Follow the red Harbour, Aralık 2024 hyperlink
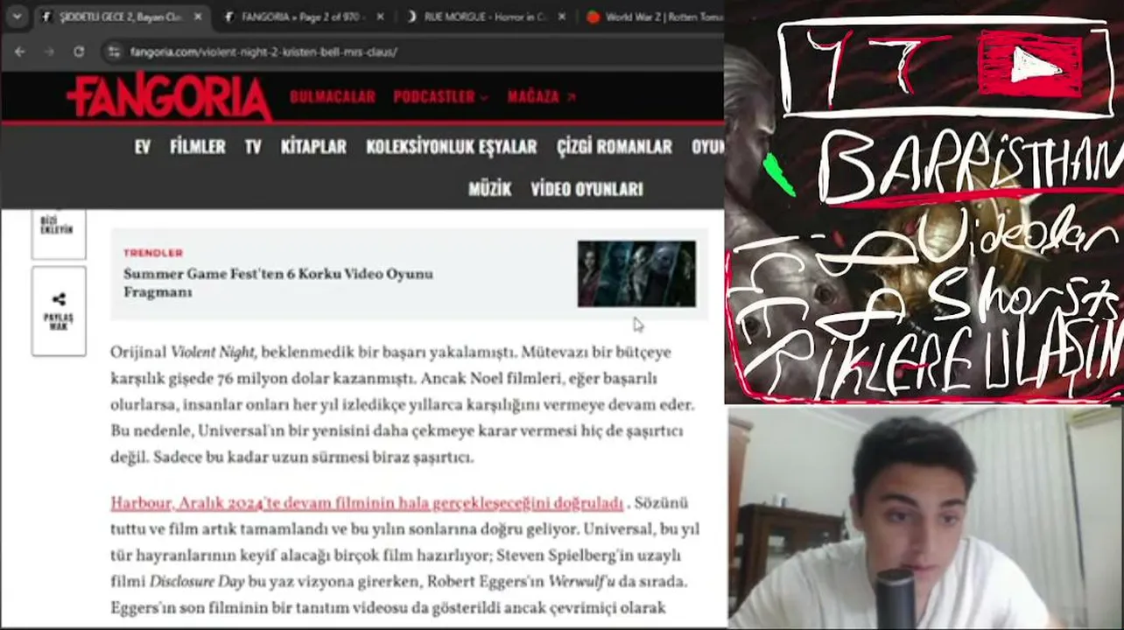Viewport: 1124px width, 630px height. (367, 503)
